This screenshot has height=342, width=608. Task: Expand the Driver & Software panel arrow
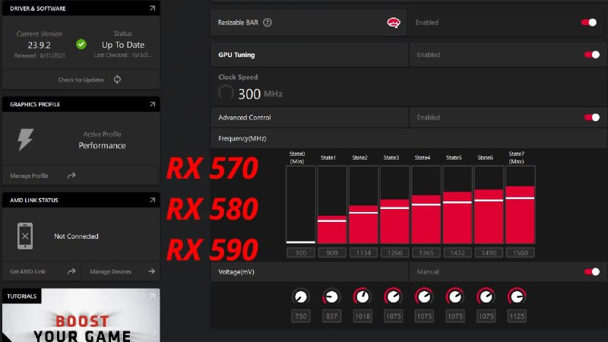coord(153,8)
